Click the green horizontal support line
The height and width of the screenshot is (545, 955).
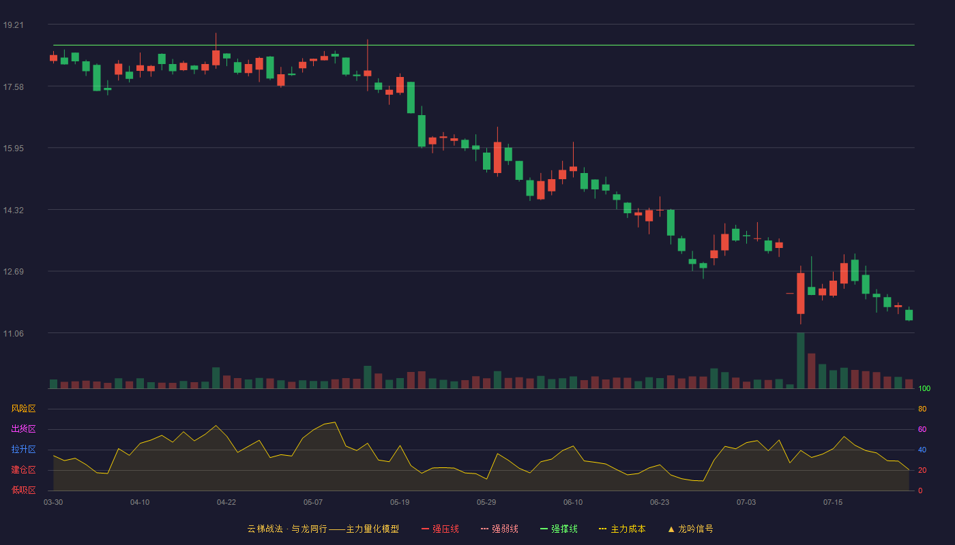(484, 46)
